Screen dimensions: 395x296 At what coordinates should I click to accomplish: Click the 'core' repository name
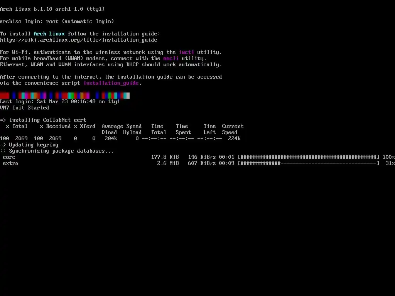[9, 157]
